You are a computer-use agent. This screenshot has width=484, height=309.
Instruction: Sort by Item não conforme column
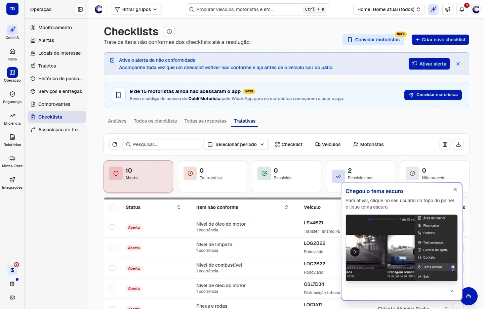point(286,207)
